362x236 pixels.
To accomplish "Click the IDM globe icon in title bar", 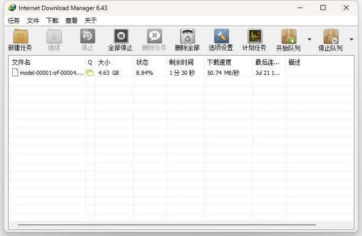I will 12,8.
